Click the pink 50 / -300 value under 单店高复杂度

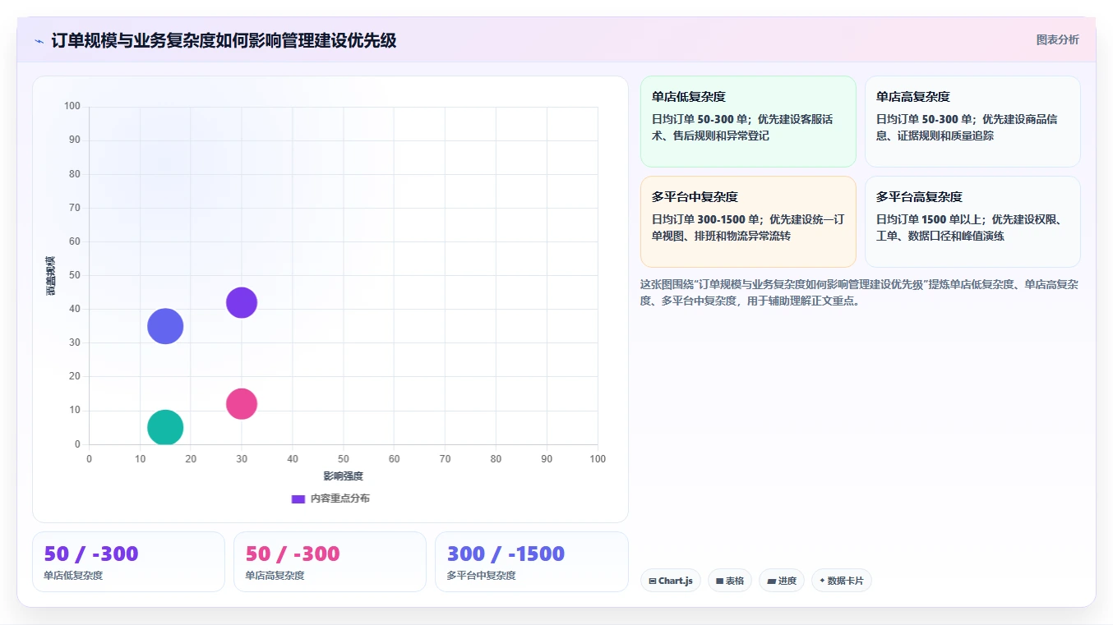click(x=293, y=554)
